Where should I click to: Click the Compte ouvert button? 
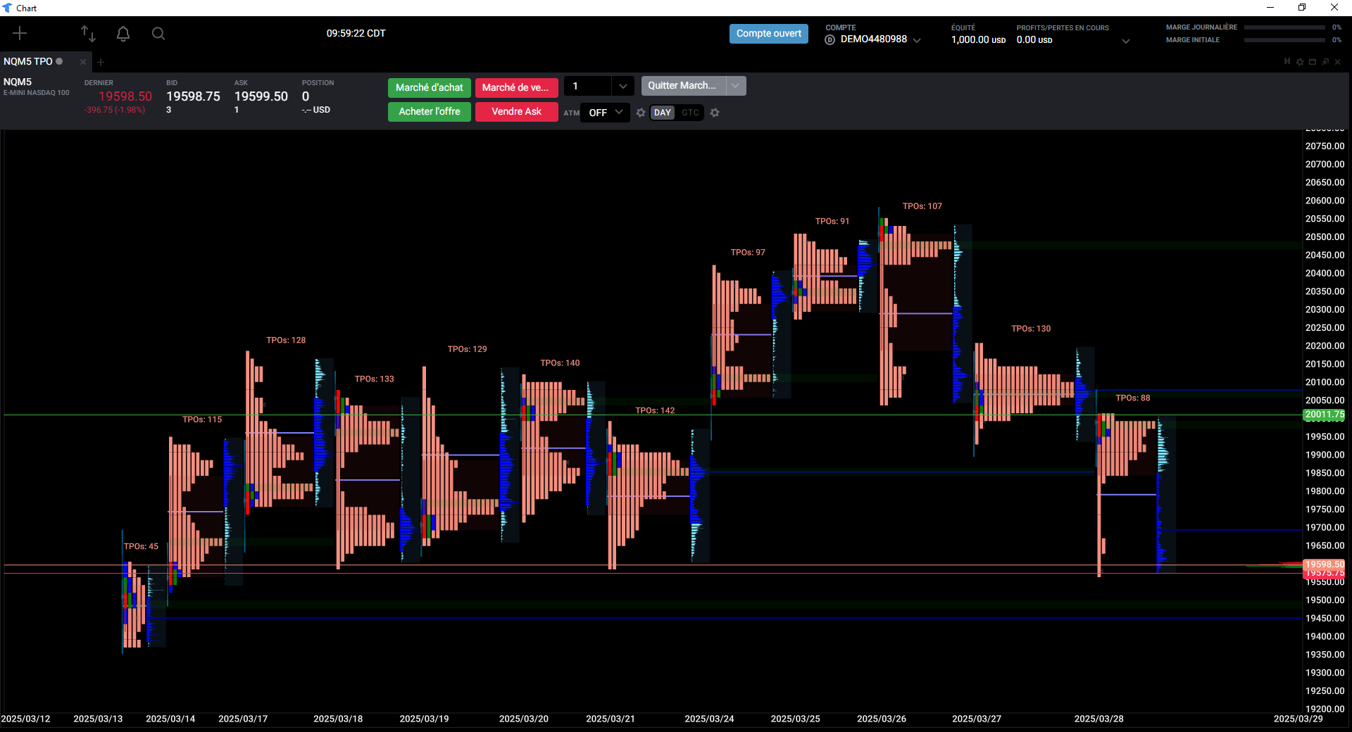(769, 34)
